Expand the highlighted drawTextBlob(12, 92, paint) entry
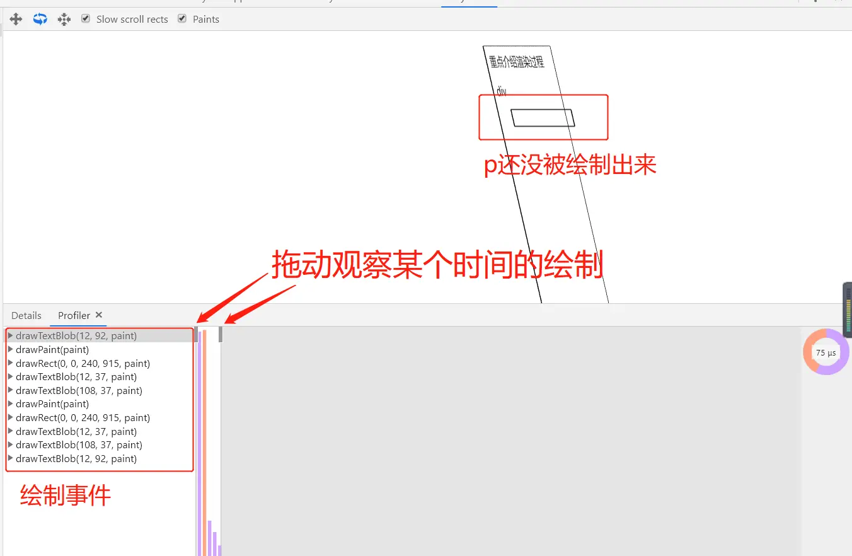The image size is (852, 556). 11,336
